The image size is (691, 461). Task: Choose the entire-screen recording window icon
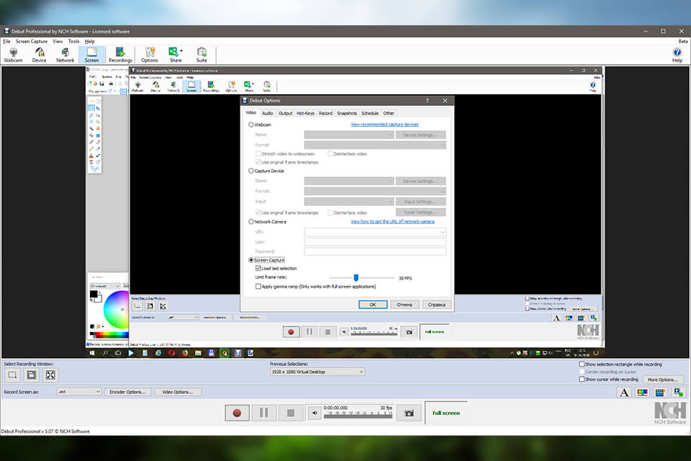coord(50,375)
